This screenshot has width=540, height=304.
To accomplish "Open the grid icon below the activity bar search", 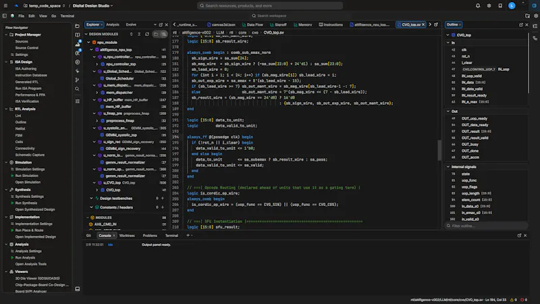I will click(x=77, y=101).
